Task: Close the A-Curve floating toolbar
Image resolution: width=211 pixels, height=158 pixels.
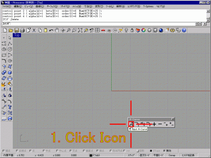Action: [x=172, y=119]
